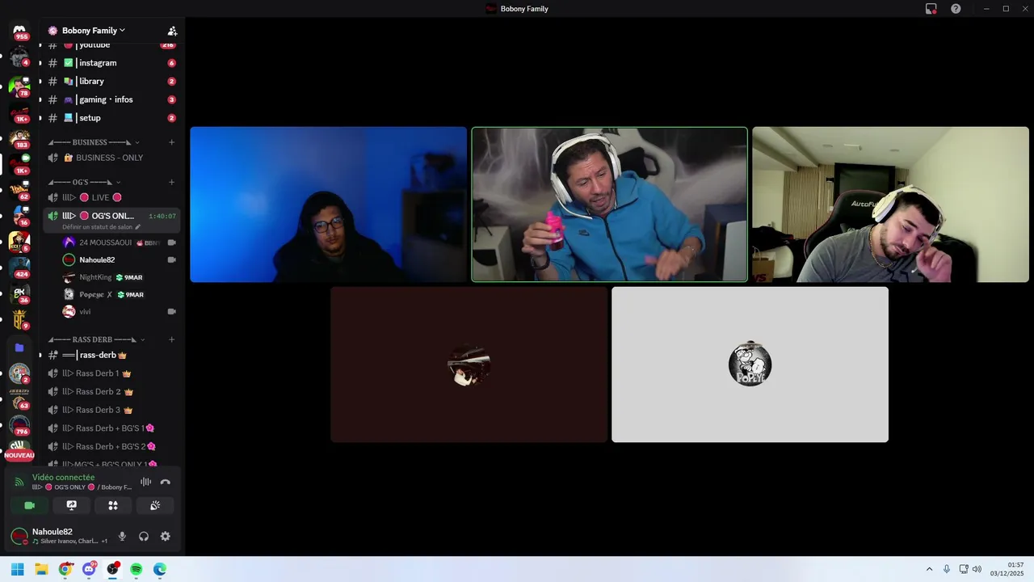Select user 24 MOUSSAOUI in voice list
Screen dimensions: 1034x582
(x=120, y=242)
